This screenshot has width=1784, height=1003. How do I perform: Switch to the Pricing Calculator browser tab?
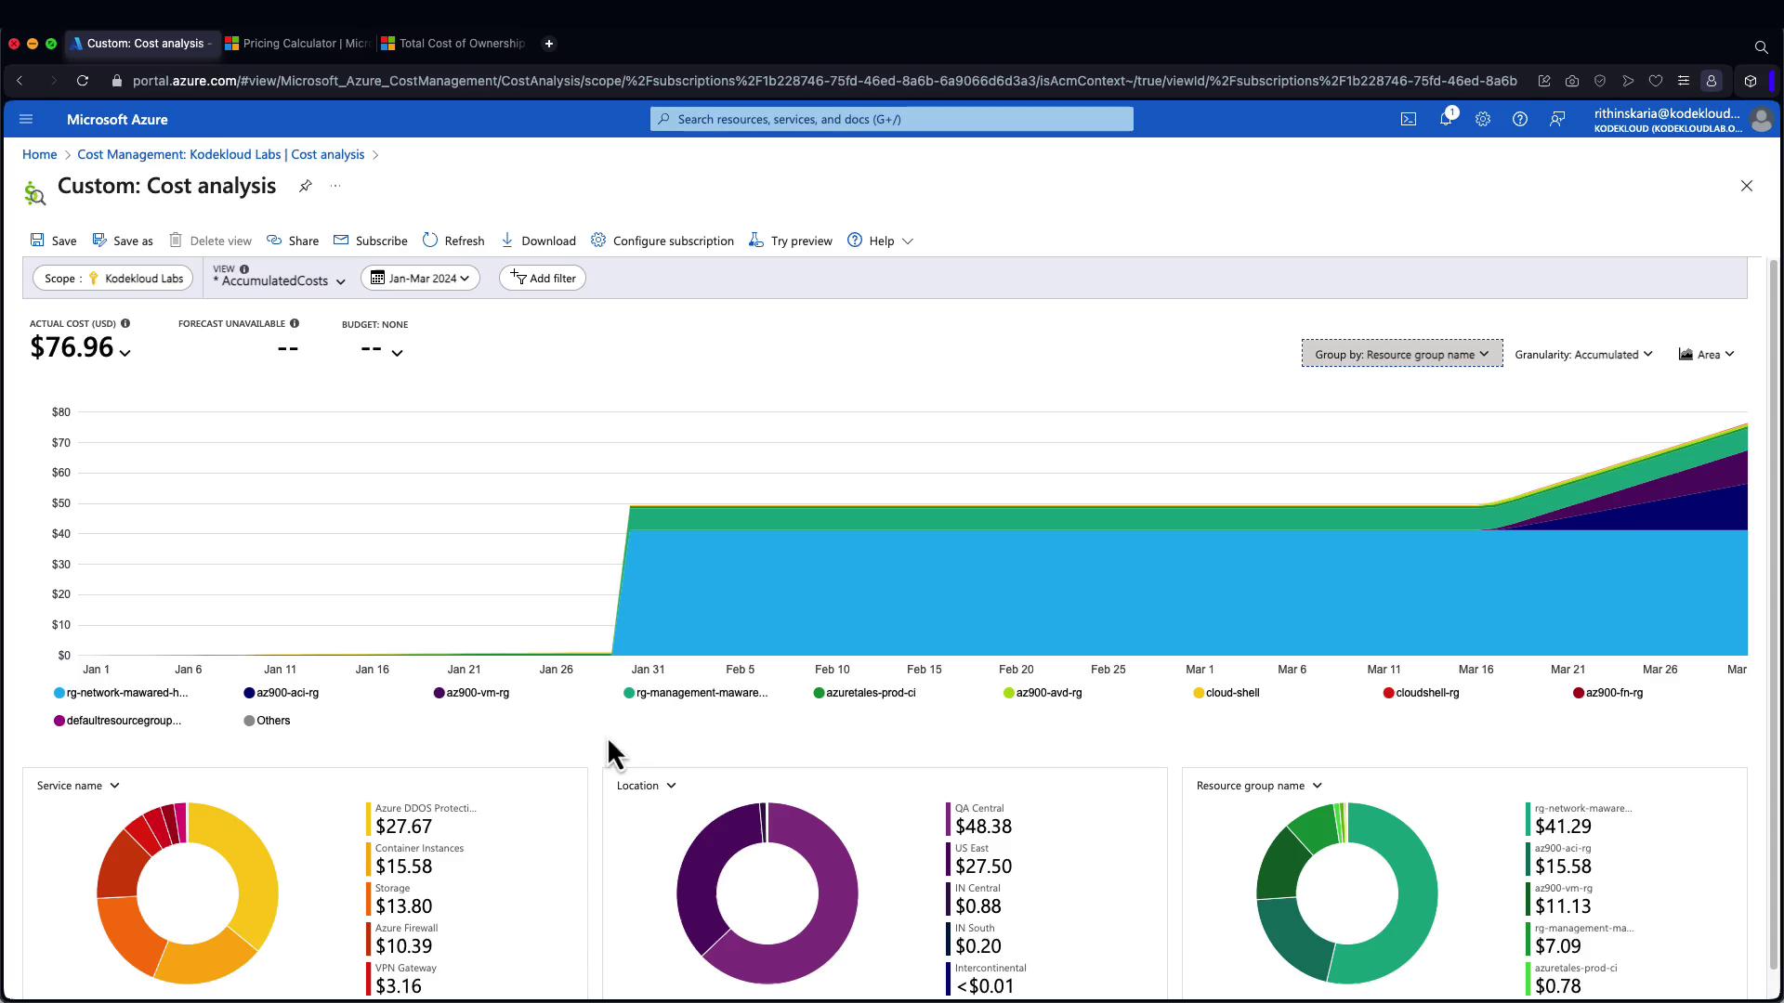coord(299,44)
